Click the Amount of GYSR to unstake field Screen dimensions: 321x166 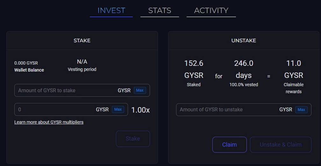tap(244, 110)
